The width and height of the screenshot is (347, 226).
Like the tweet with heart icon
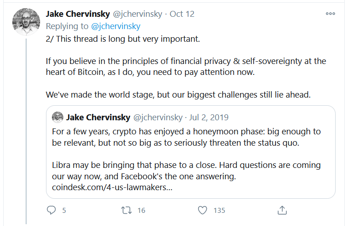pyautogui.click(x=203, y=211)
